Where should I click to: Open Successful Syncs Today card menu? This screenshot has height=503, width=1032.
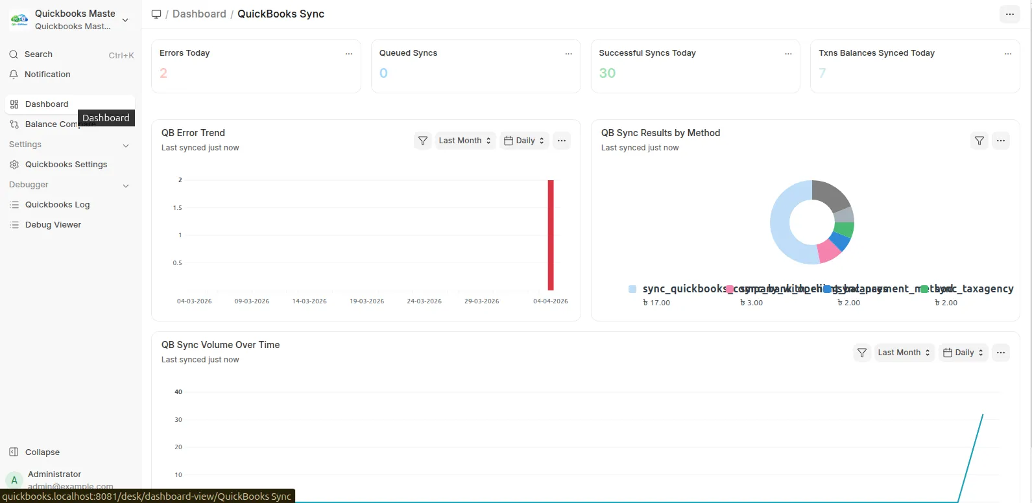[788, 54]
